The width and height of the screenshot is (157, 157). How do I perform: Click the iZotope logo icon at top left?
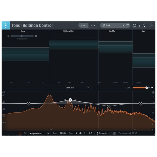click(5, 25)
